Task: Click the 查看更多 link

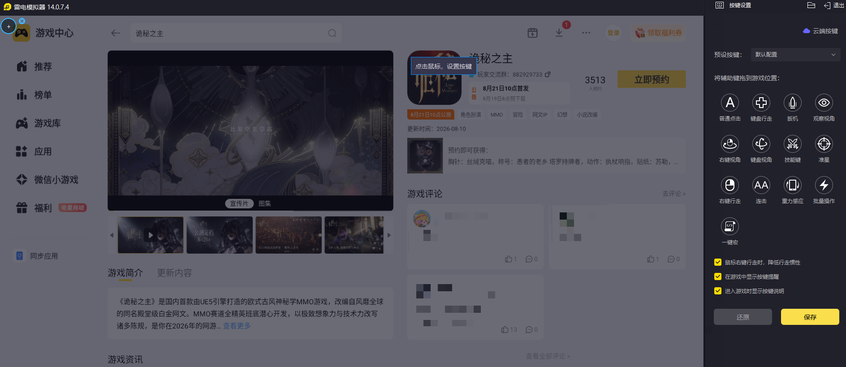Action: coord(237,326)
